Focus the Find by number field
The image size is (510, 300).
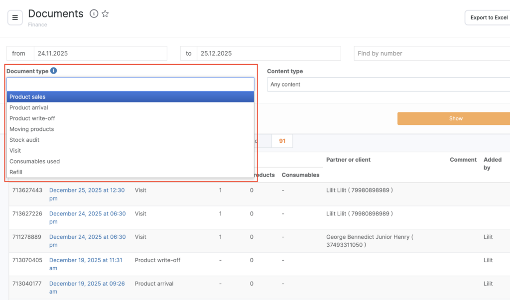point(431,53)
